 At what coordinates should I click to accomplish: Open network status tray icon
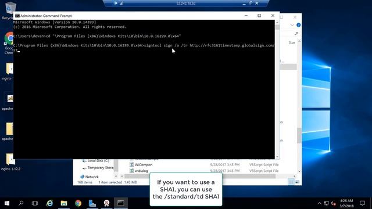pos(327,203)
